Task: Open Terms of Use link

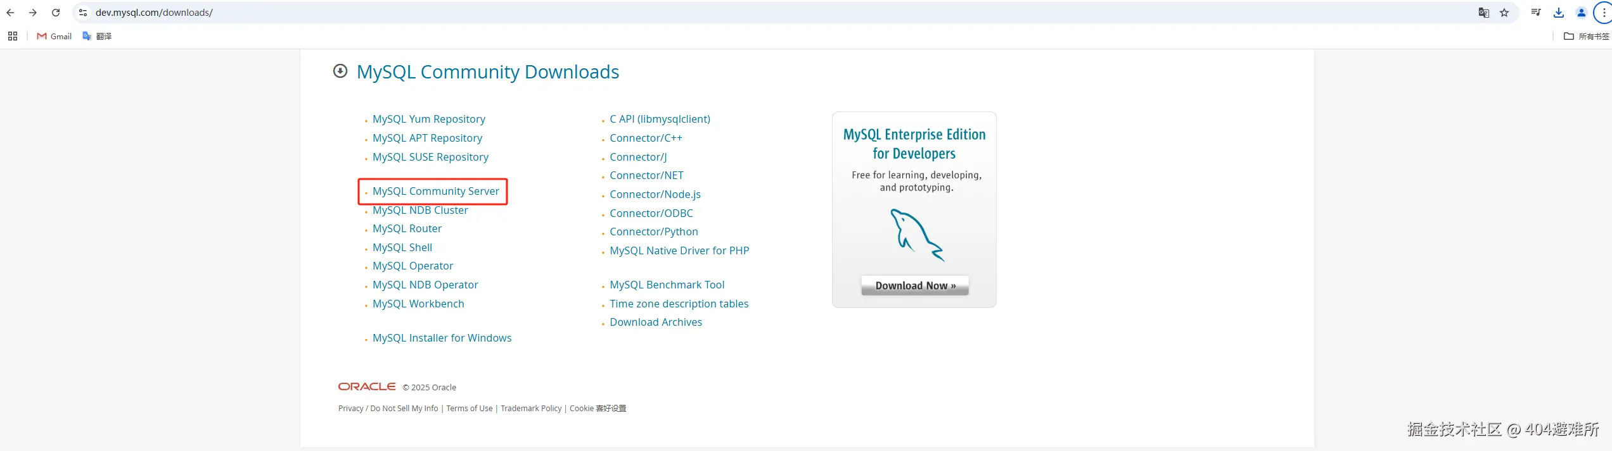Action: click(469, 408)
